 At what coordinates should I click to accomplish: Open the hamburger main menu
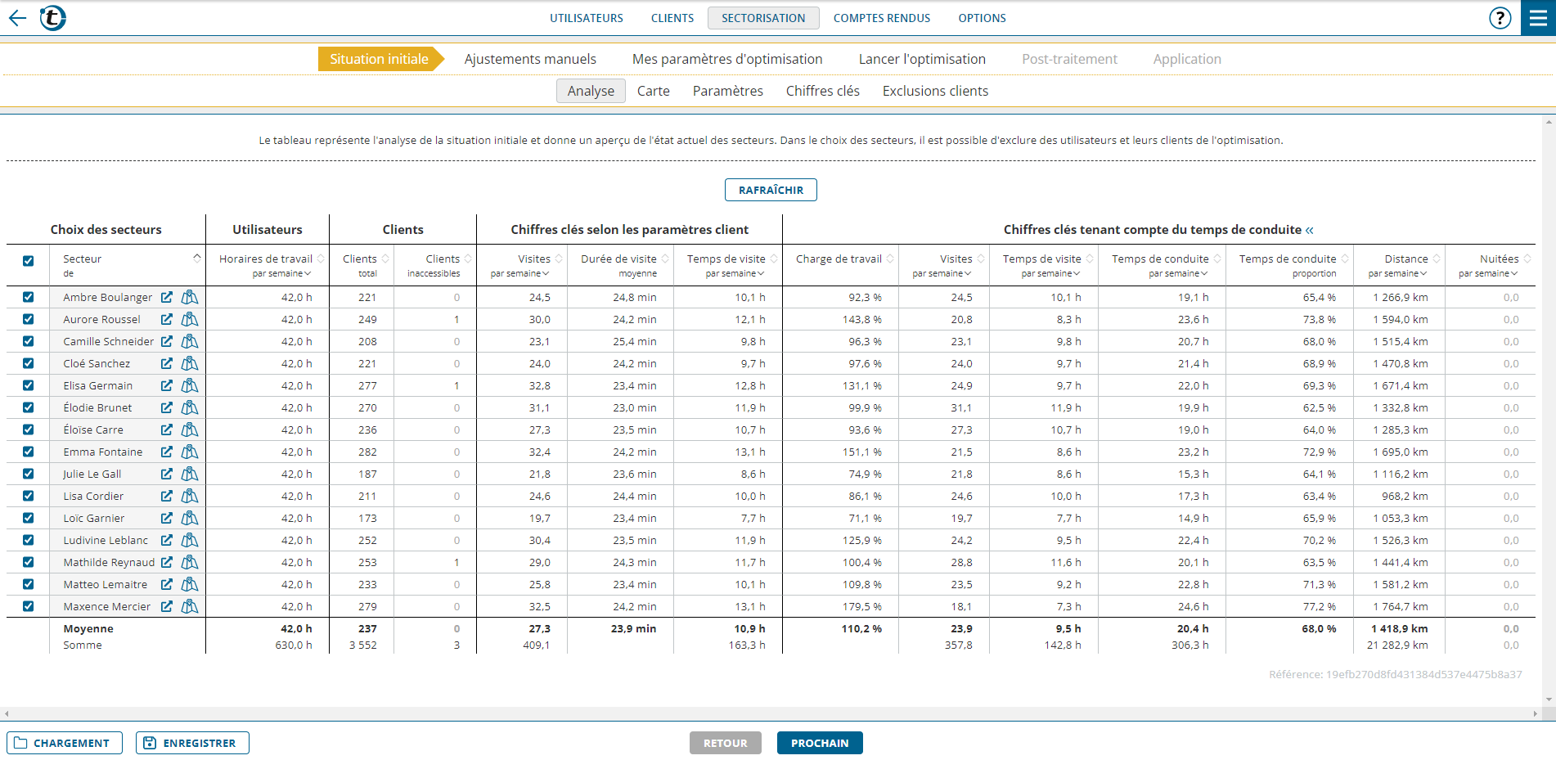click(1538, 18)
